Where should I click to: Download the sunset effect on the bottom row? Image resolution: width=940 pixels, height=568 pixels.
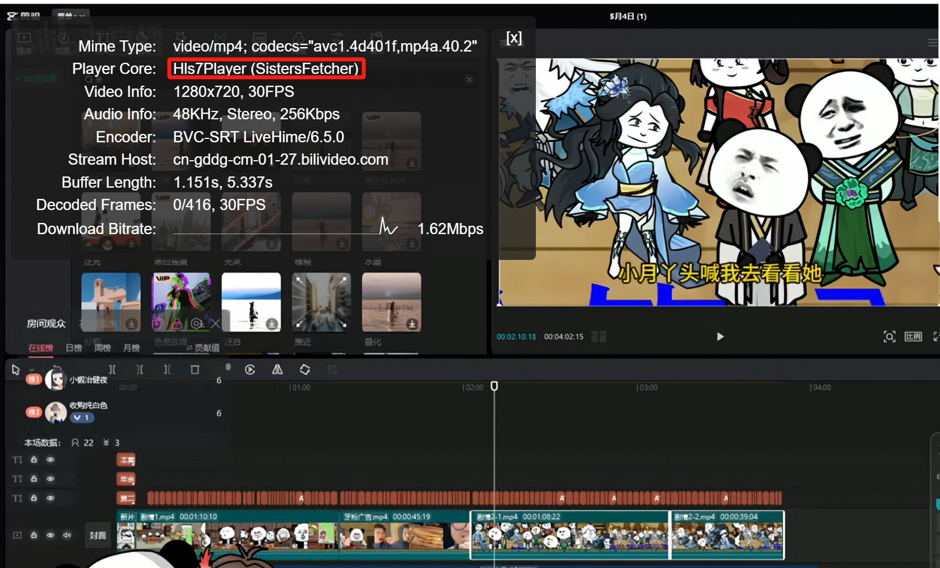412,324
